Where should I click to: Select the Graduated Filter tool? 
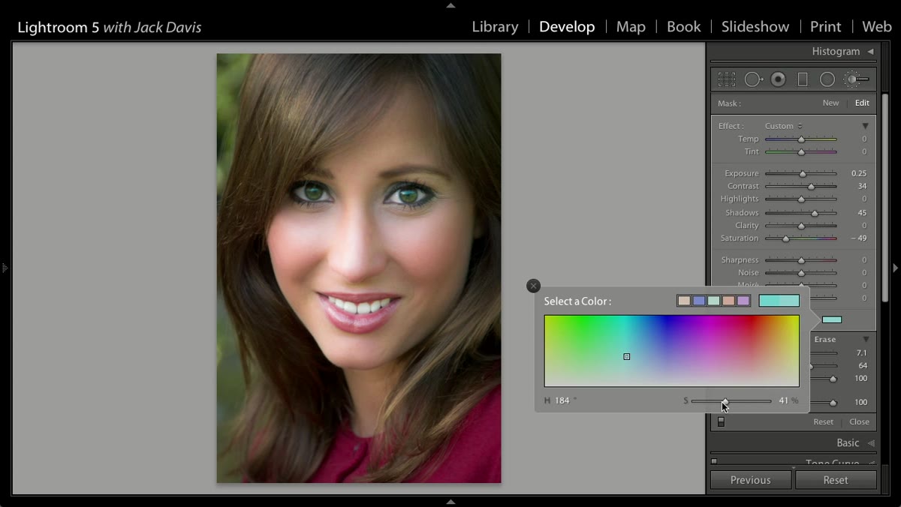803,79
